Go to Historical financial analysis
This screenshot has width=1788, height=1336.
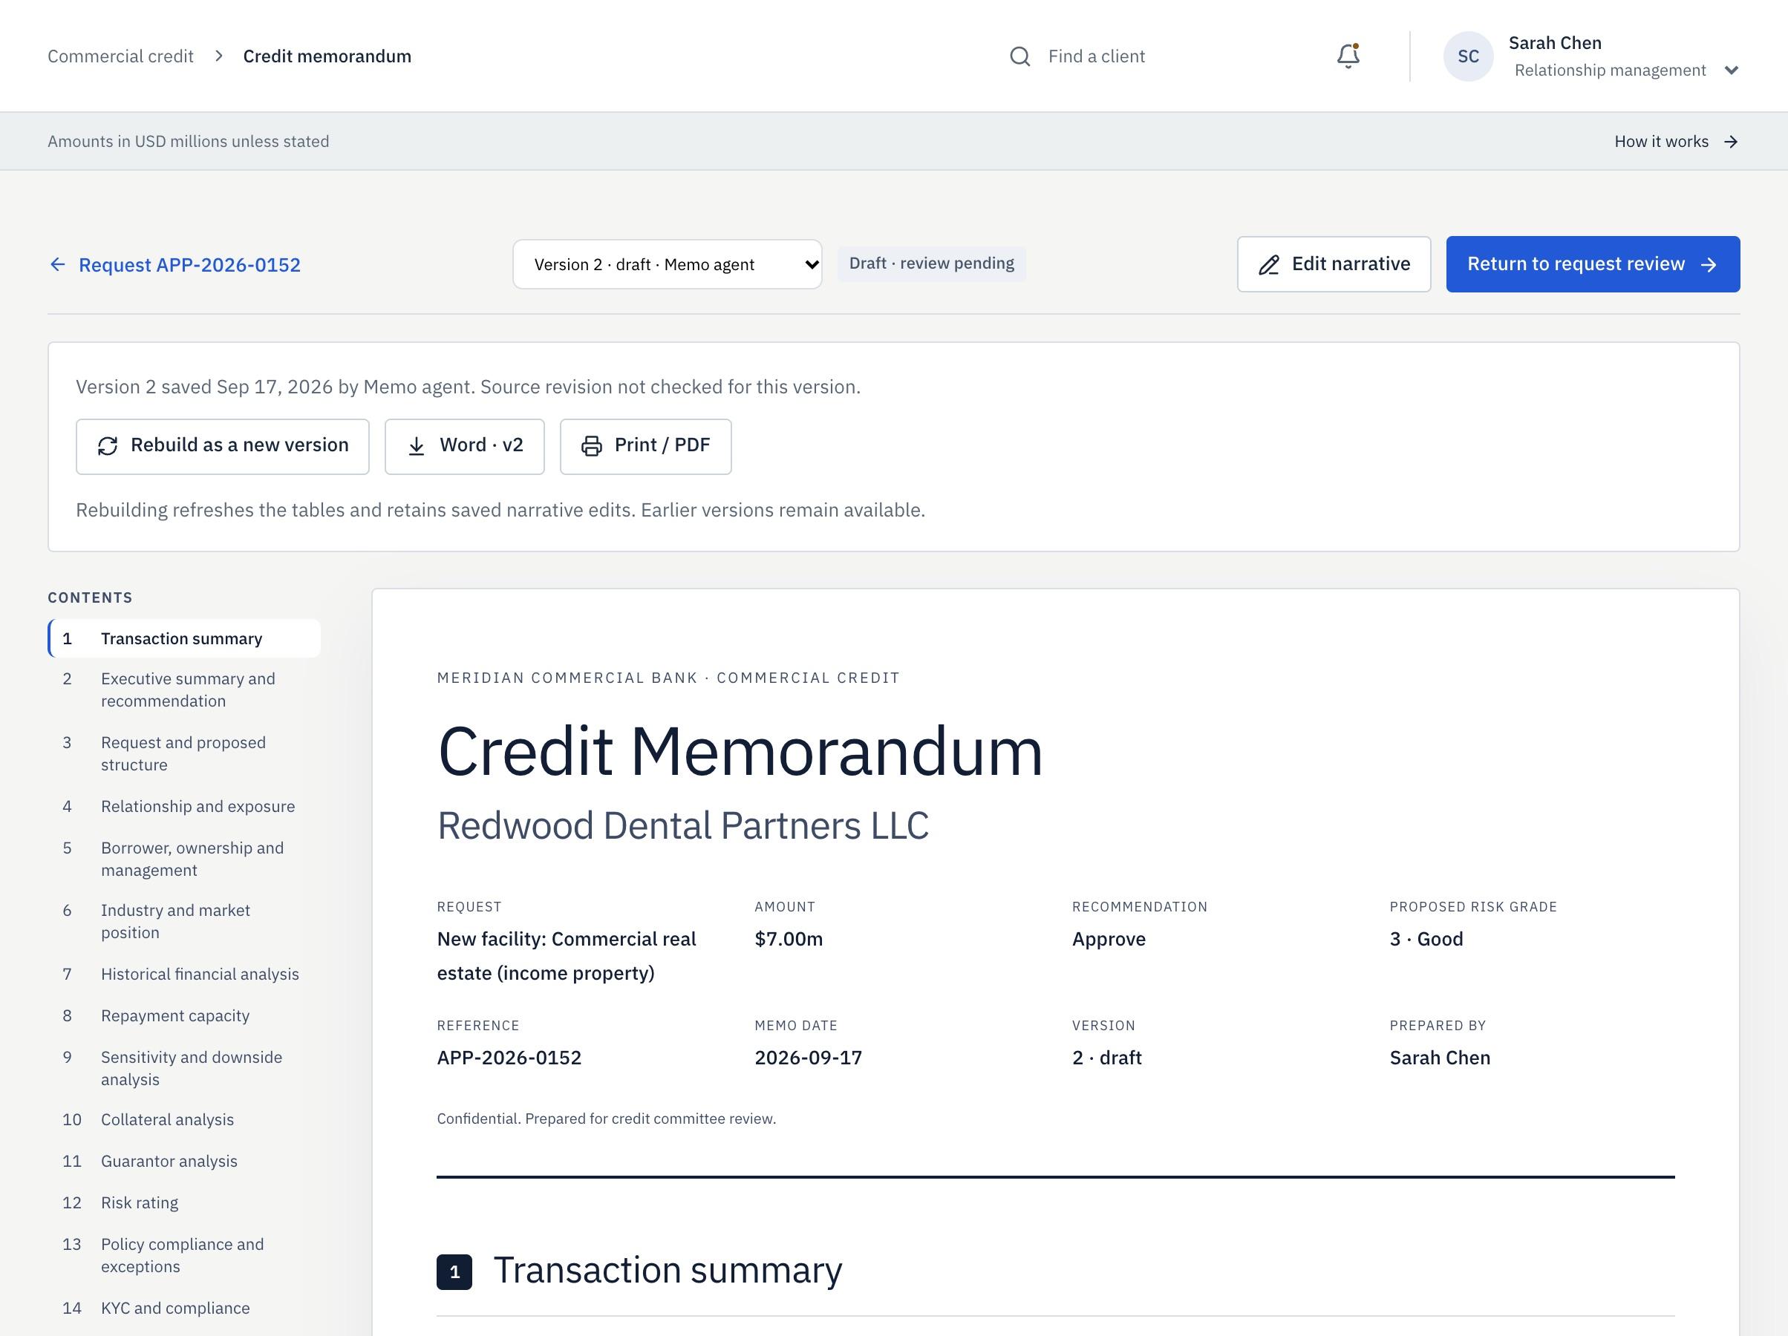(x=184, y=974)
